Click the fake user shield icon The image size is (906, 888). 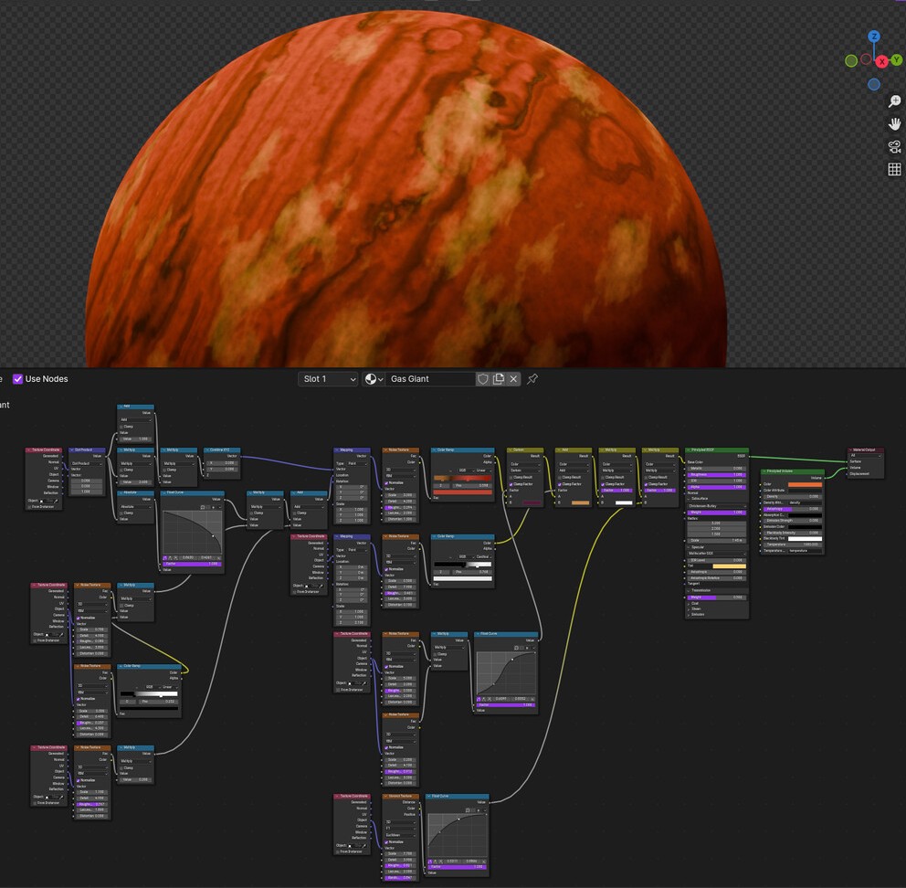pyautogui.click(x=482, y=379)
